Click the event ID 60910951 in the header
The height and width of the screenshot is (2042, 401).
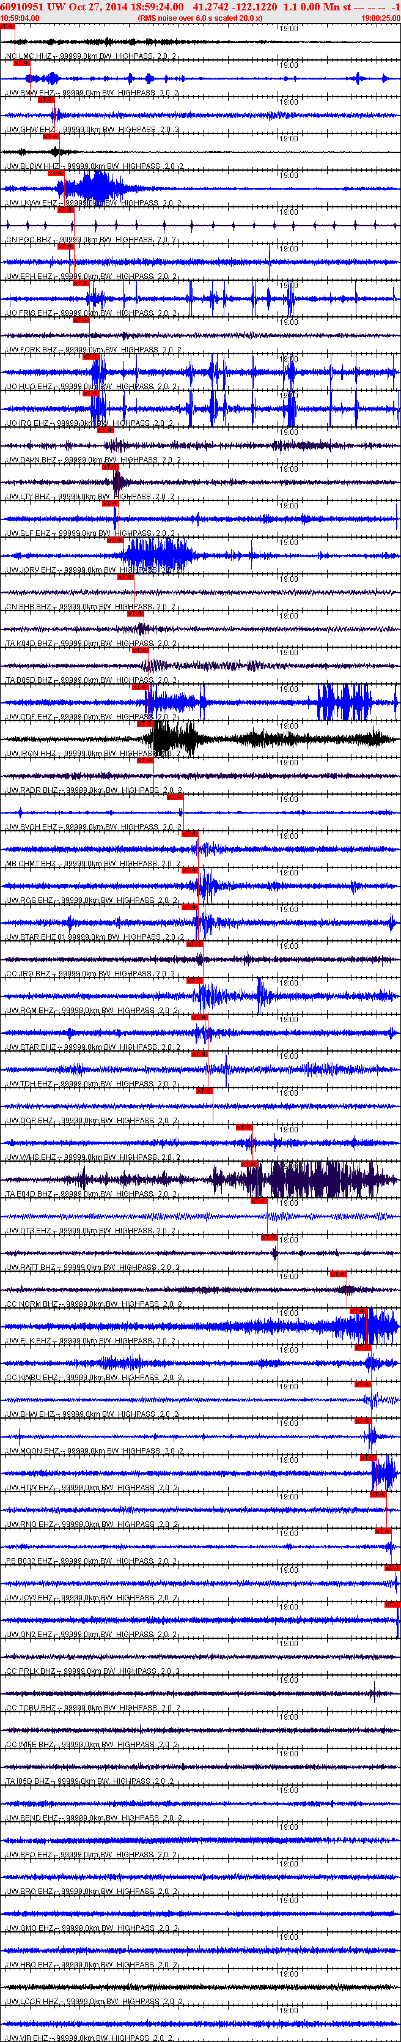pos(22,6)
